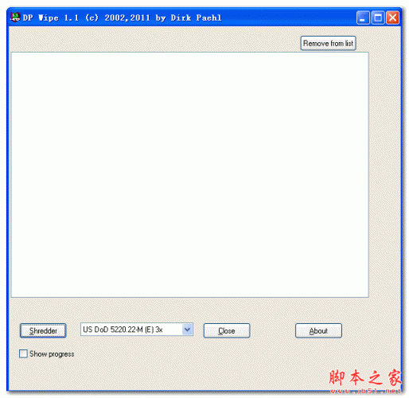Click the red Chinese watermark logo
The height and width of the screenshot is (398, 409).
(365, 377)
